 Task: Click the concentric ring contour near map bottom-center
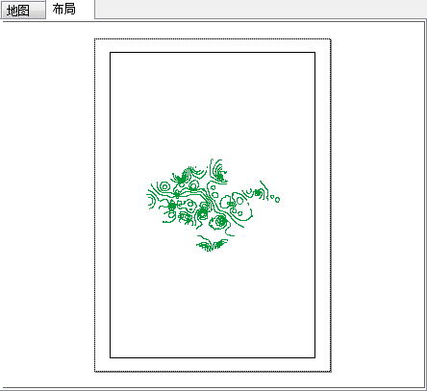tap(220, 221)
